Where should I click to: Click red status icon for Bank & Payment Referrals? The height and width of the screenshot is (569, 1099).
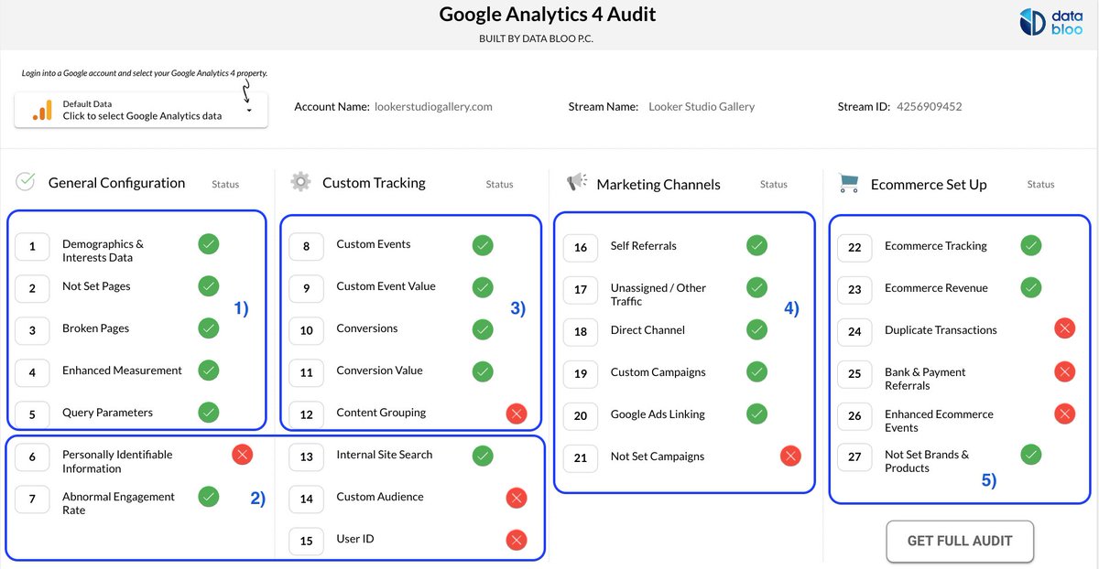(x=1064, y=371)
